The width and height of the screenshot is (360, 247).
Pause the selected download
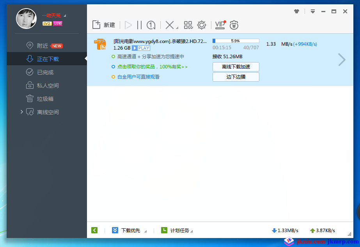click(x=139, y=25)
